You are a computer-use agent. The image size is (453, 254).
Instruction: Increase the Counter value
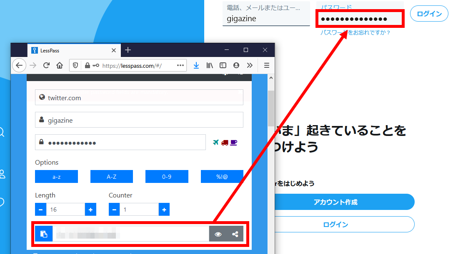coord(164,210)
